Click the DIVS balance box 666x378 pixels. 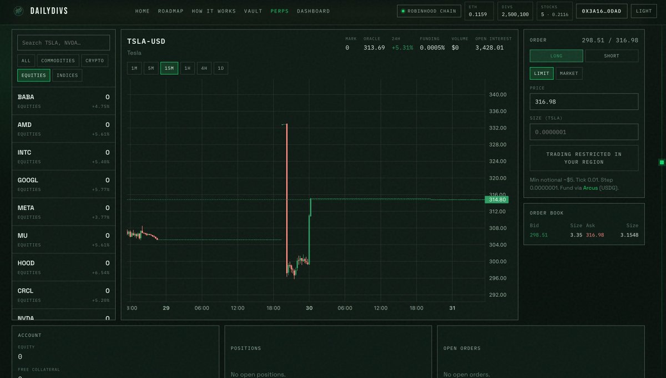(x=515, y=11)
